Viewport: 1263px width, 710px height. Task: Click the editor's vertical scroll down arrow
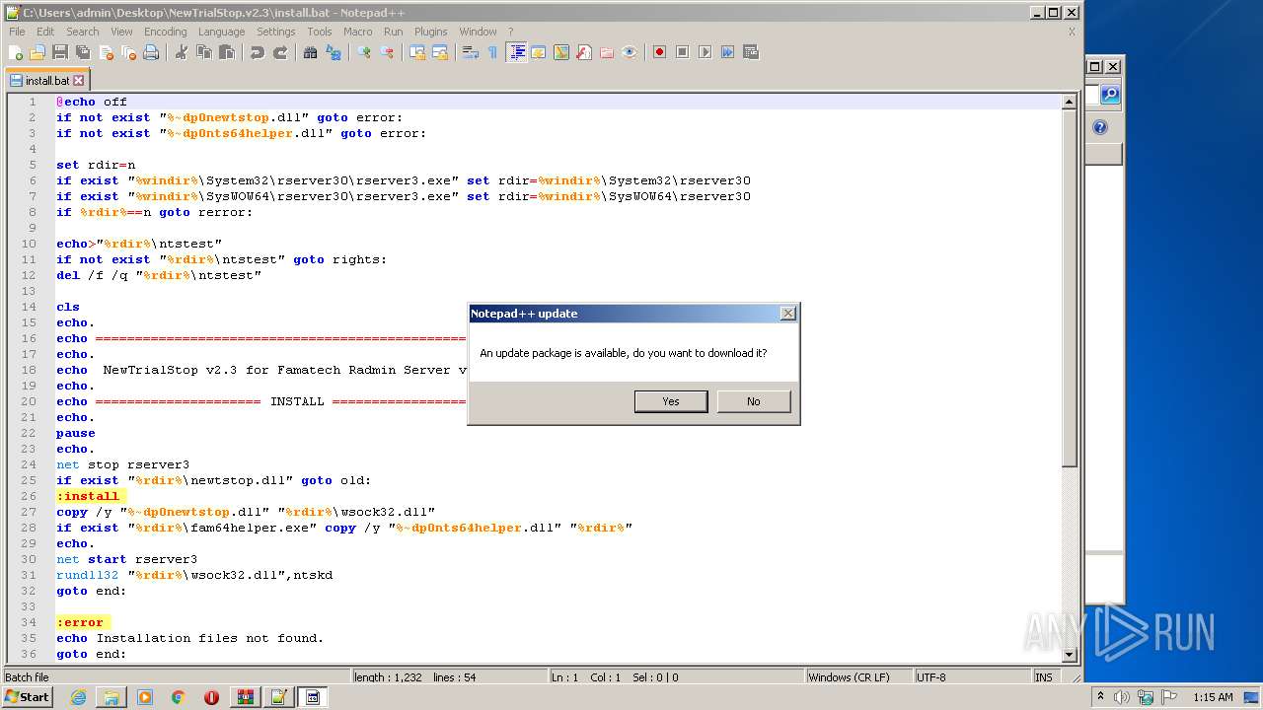(x=1069, y=654)
